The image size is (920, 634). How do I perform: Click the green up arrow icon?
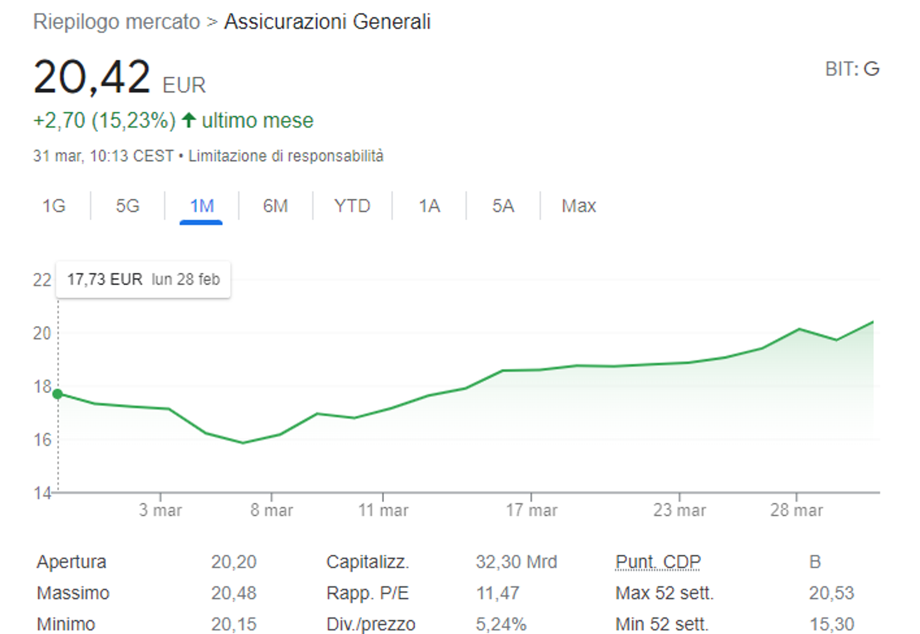189,120
